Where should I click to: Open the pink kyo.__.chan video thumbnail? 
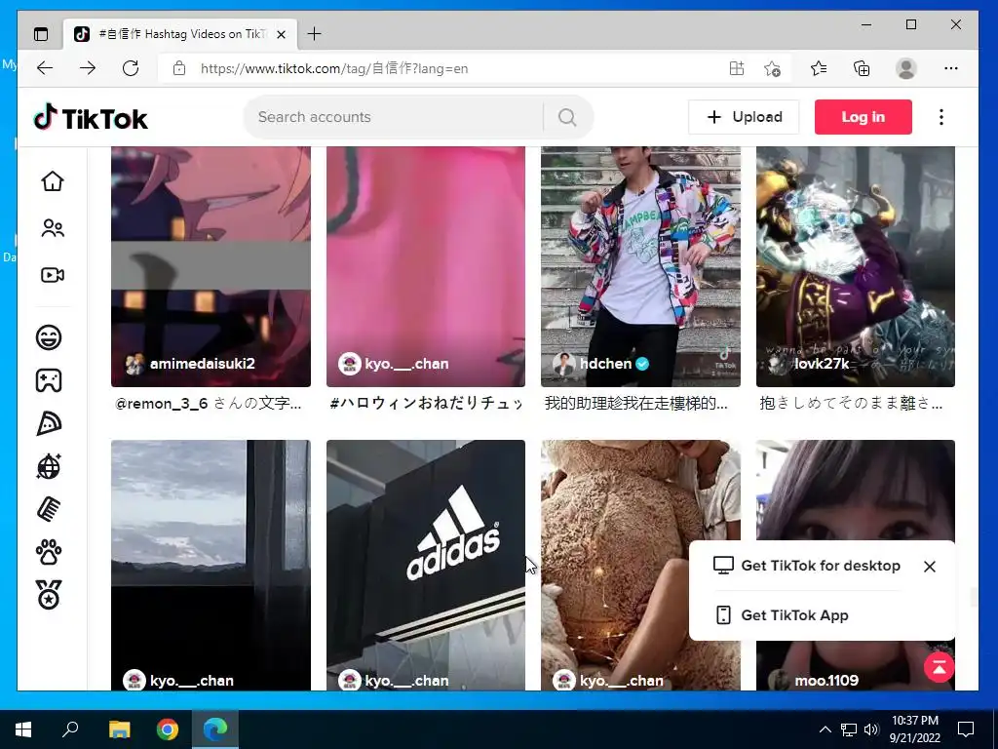(426, 266)
